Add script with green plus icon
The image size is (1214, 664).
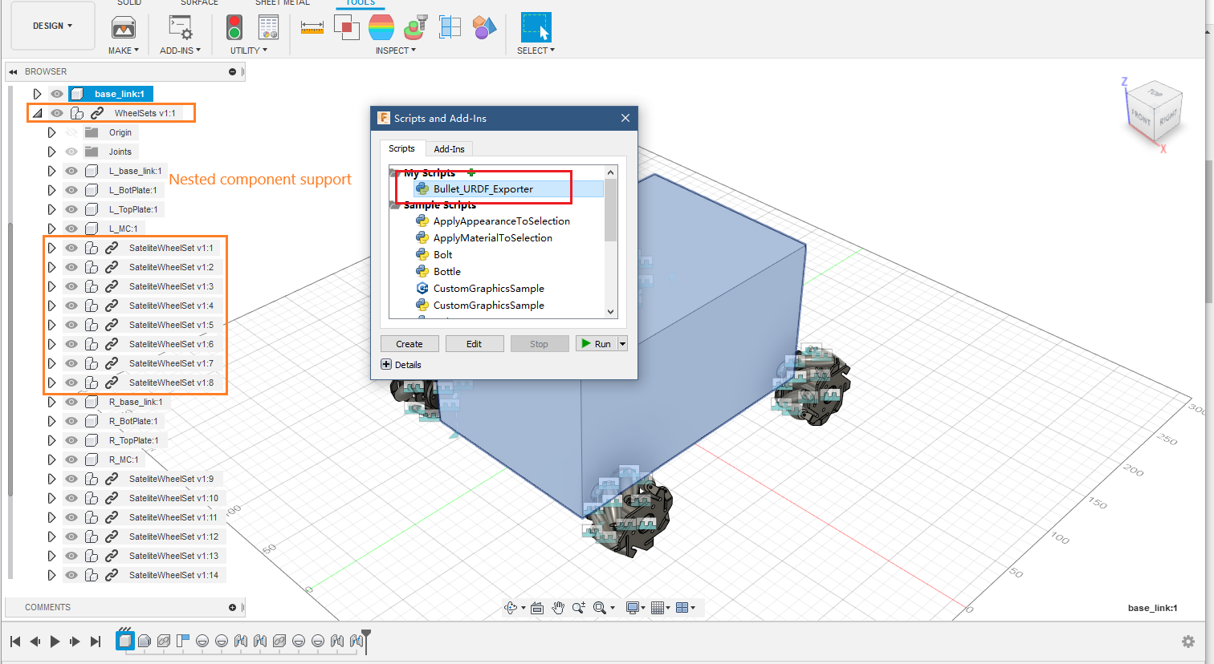[471, 172]
